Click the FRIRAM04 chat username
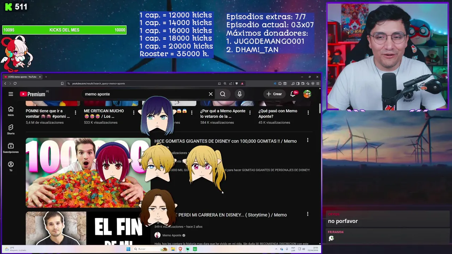The width and height of the screenshot is (452, 254). (x=335, y=232)
